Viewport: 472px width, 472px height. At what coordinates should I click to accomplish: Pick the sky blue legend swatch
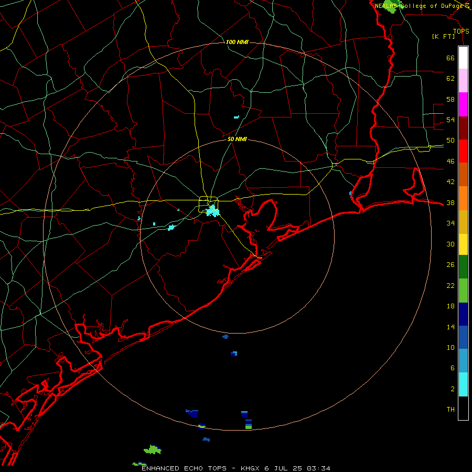(x=463, y=361)
